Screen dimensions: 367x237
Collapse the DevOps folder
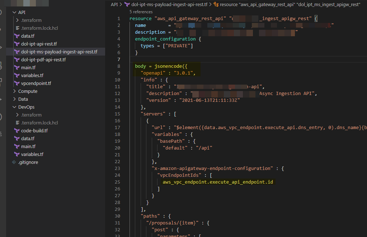coord(14,107)
